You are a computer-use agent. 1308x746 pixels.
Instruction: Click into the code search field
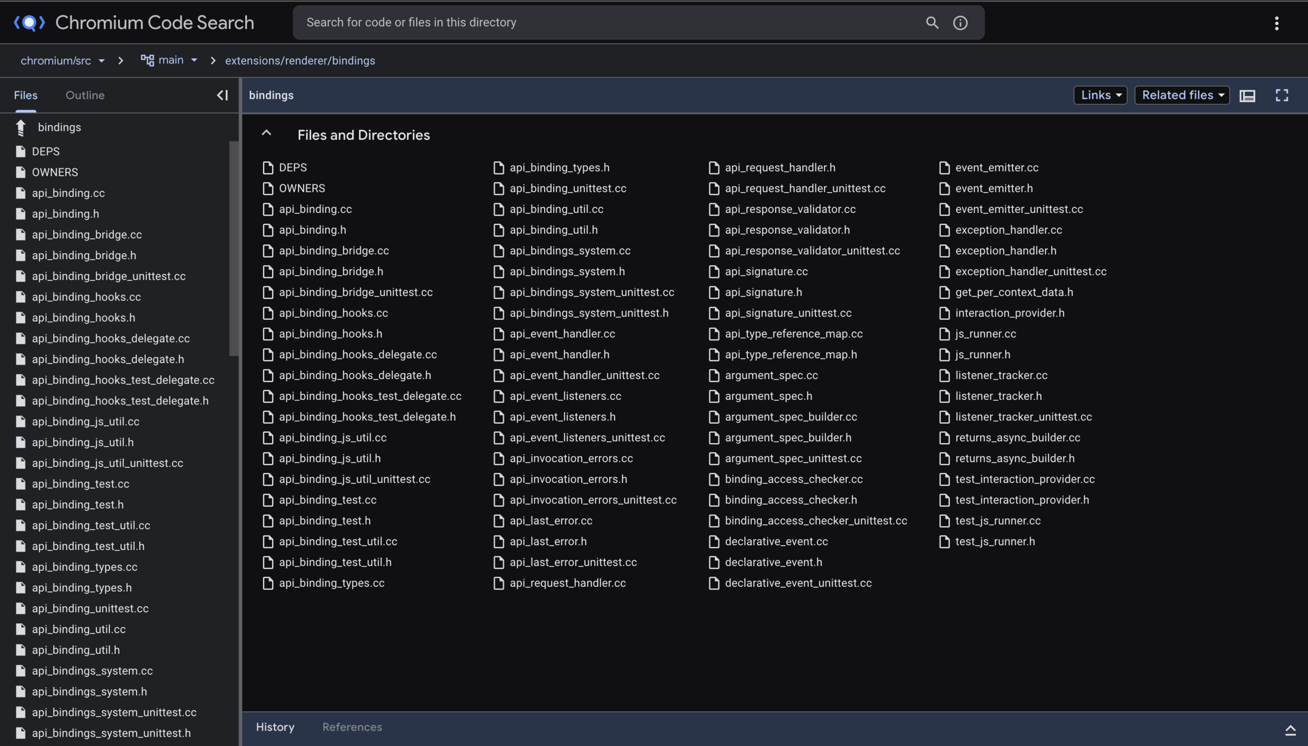(x=608, y=23)
